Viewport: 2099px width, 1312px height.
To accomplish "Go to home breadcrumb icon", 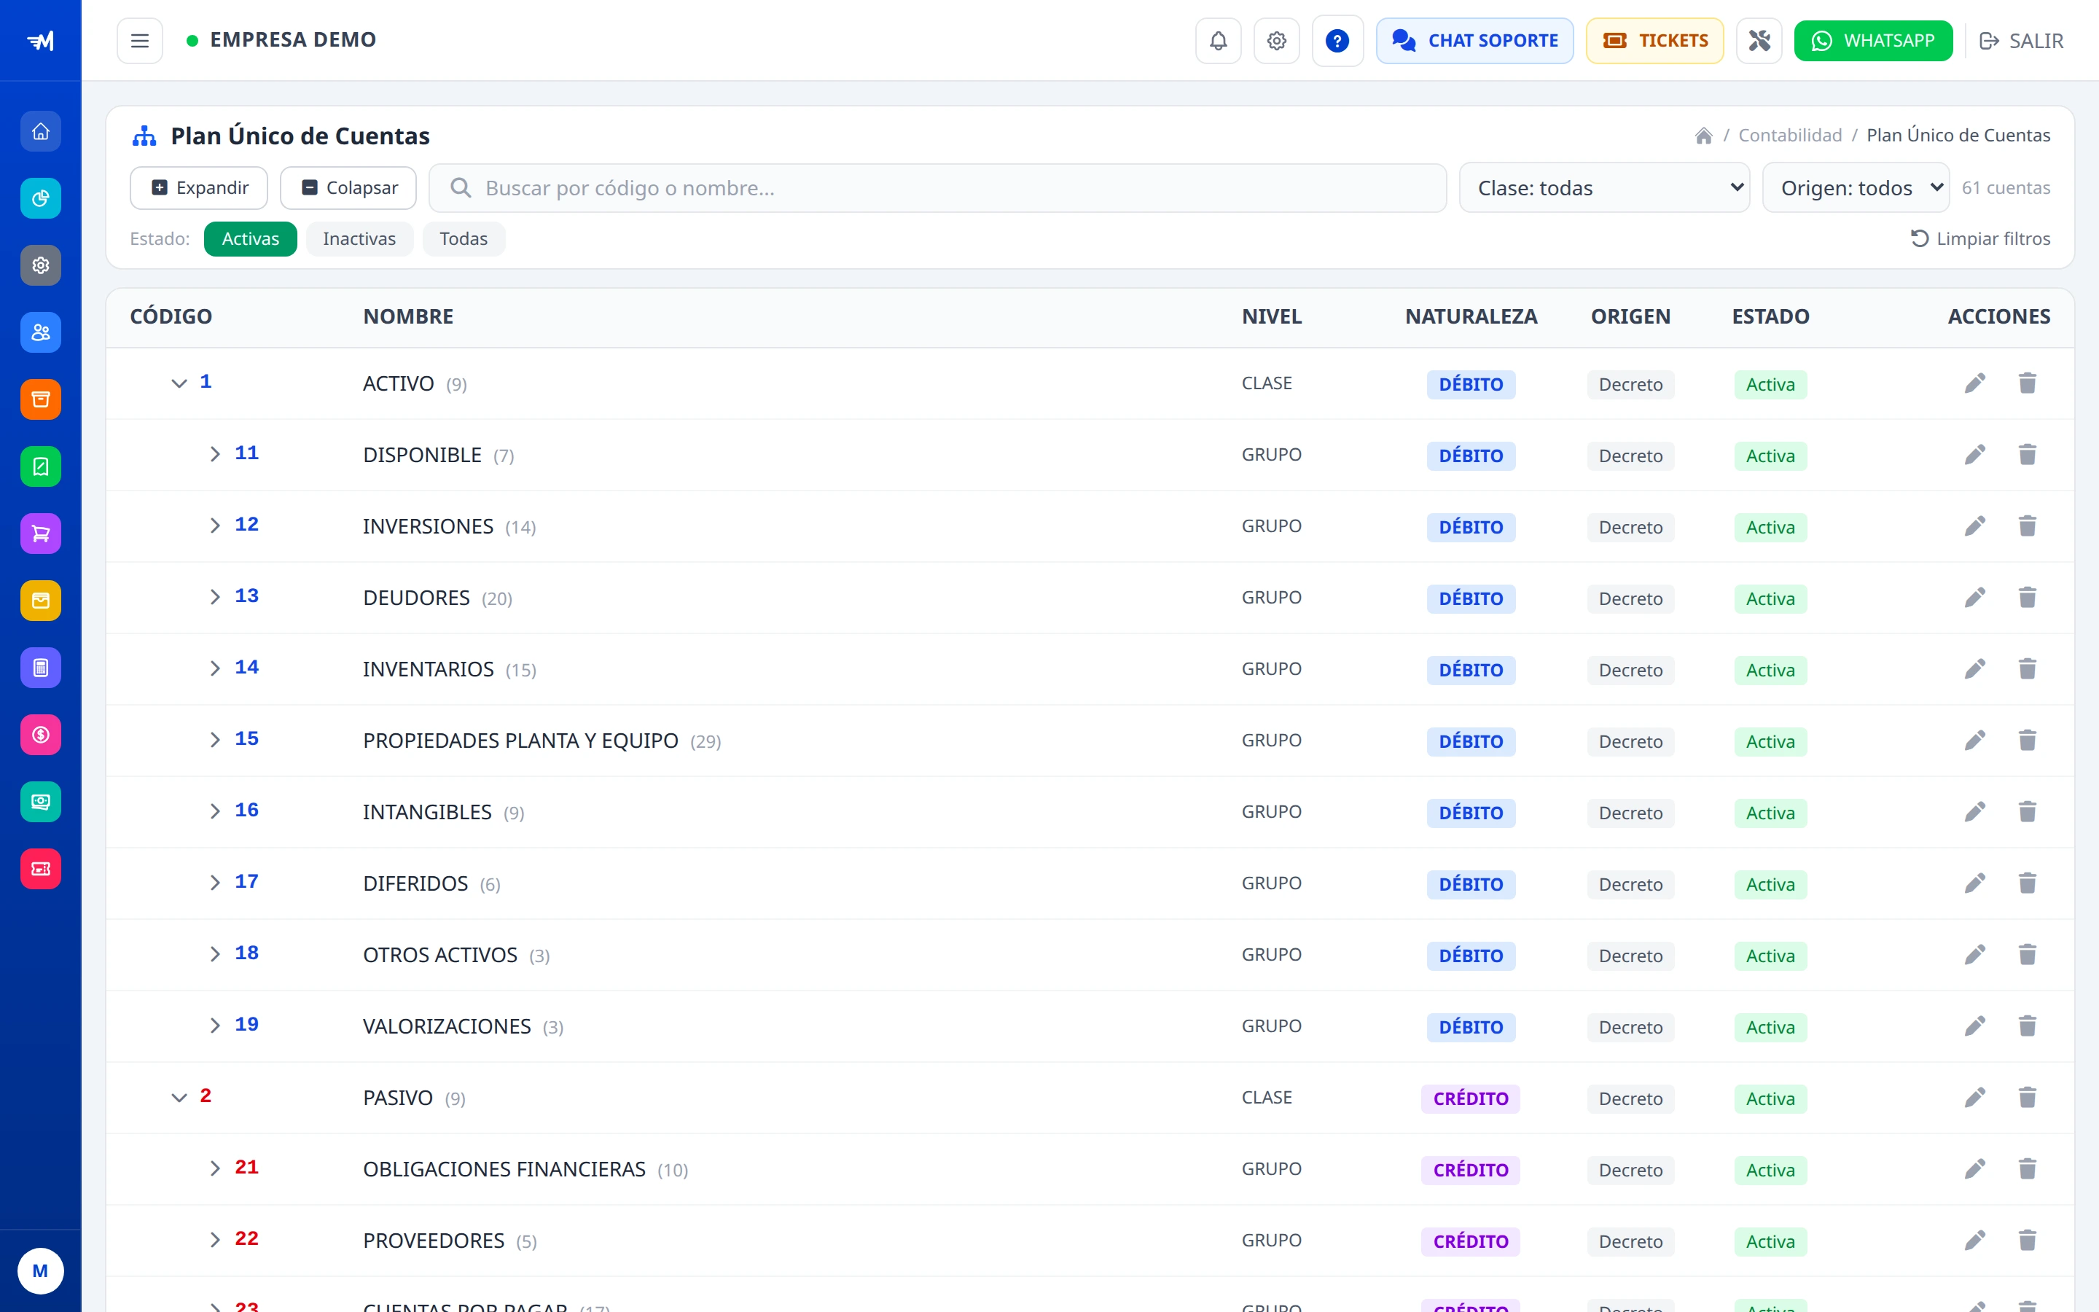I will point(1703,136).
